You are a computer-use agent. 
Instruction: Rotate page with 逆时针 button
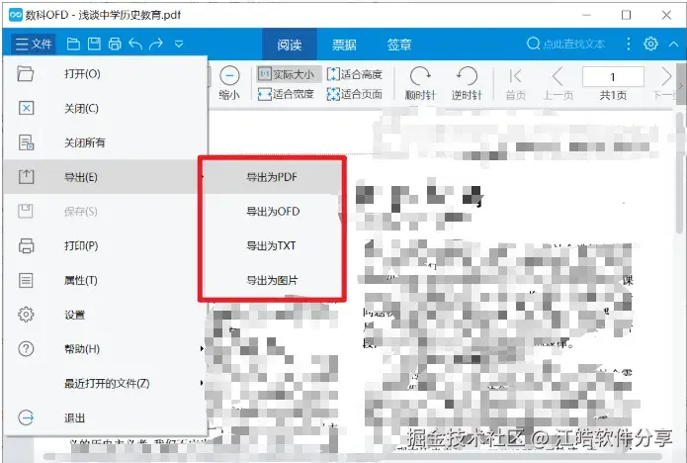coord(467,83)
